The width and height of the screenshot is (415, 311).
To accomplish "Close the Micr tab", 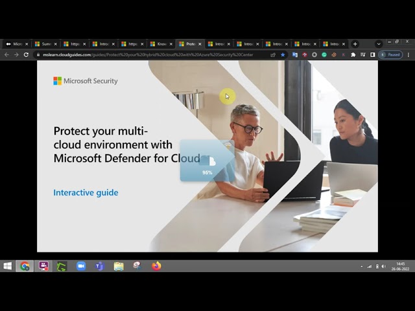I will [x=27, y=44].
